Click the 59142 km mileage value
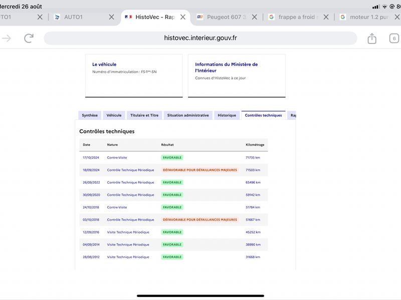Image resolution: width=401 pixels, height=300 pixels. [x=253, y=195]
